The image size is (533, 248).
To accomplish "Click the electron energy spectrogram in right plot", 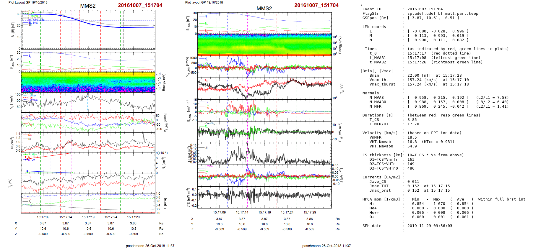I will point(264,45).
